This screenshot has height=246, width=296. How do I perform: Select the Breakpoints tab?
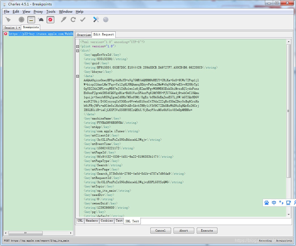pyautogui.click(x=31, y=27)
